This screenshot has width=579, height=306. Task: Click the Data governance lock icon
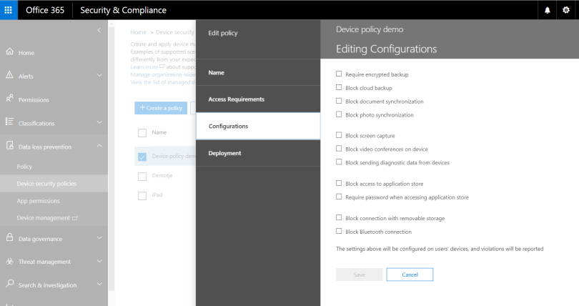[x=9, y=238]
